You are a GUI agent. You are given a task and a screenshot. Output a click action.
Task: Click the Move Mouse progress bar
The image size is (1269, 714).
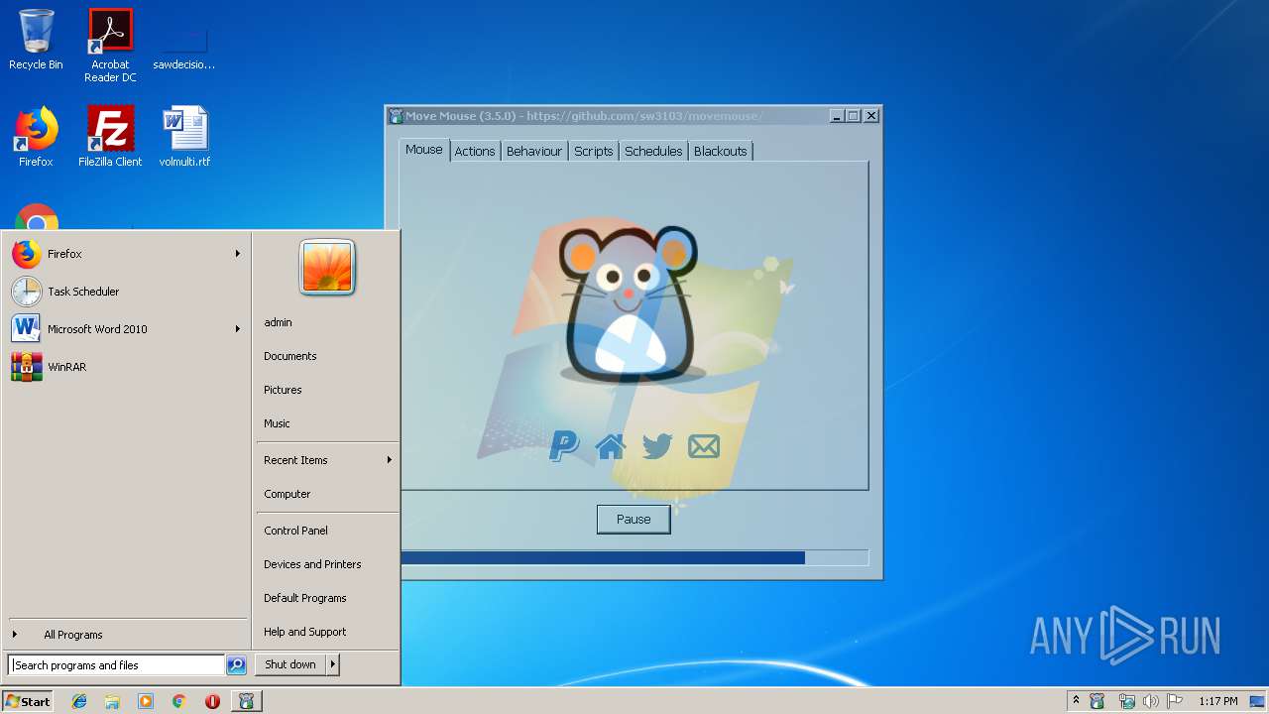(x=634, y=557)
